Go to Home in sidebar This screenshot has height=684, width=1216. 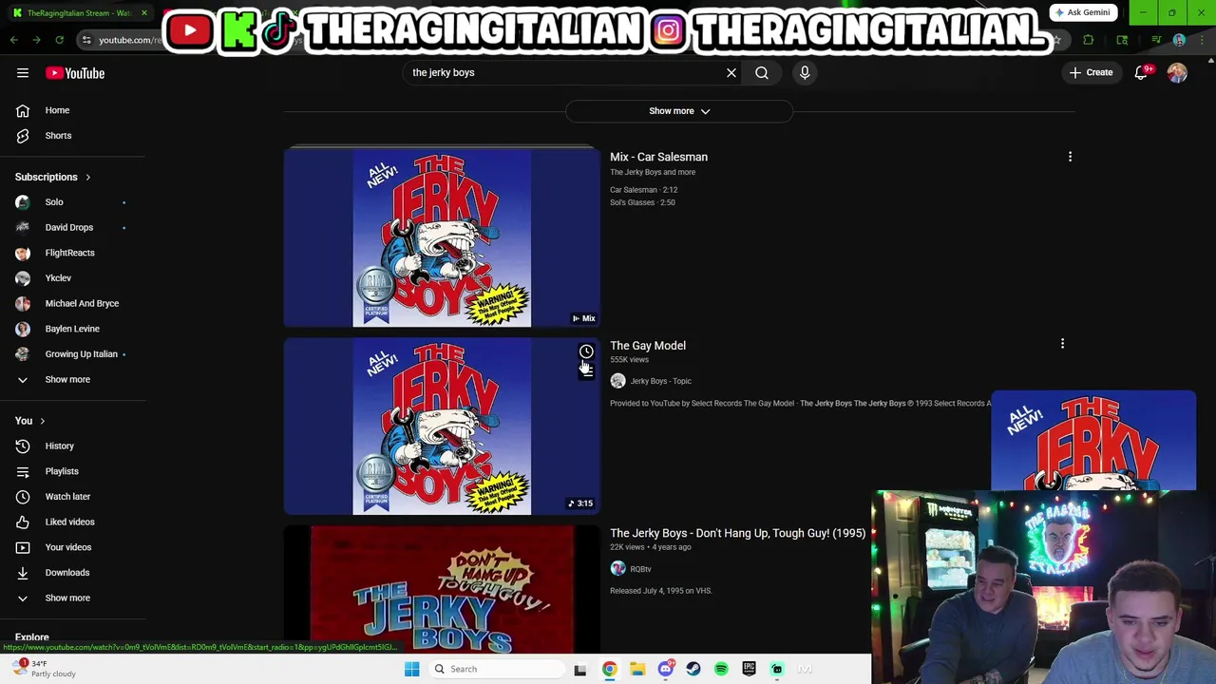tap(57, 110)
